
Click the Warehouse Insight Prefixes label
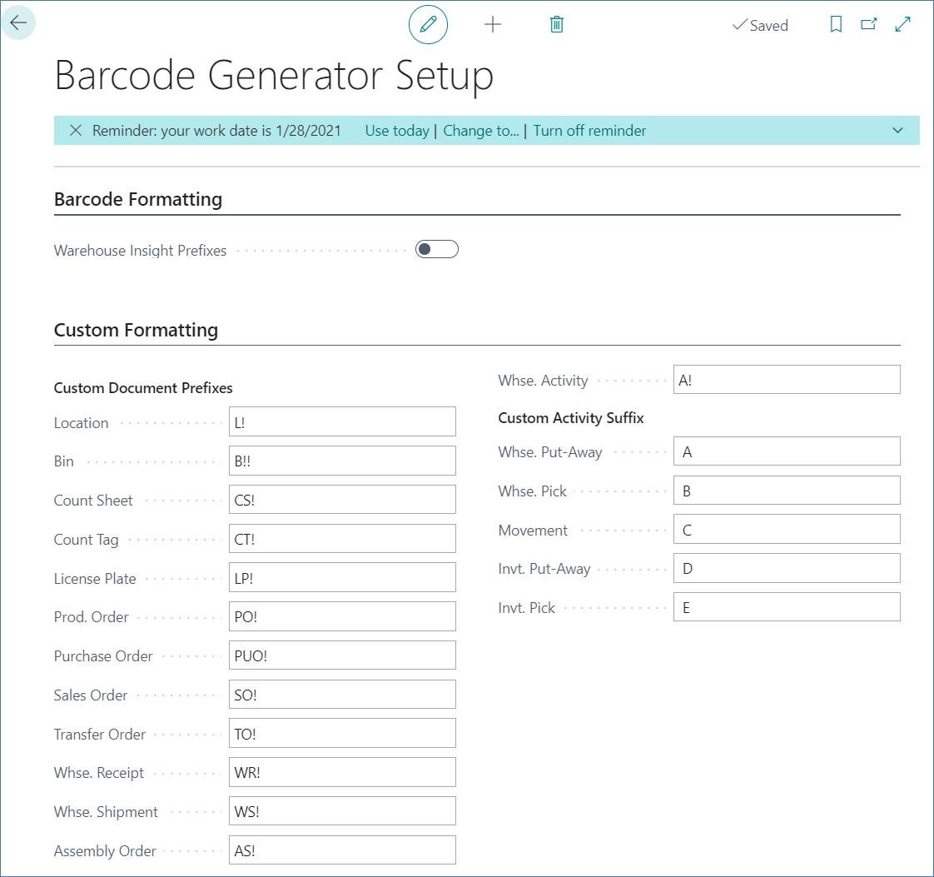pyautogui.click(x=140, y=250)
